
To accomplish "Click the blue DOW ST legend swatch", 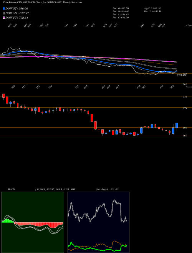I will tap(4, 8).
